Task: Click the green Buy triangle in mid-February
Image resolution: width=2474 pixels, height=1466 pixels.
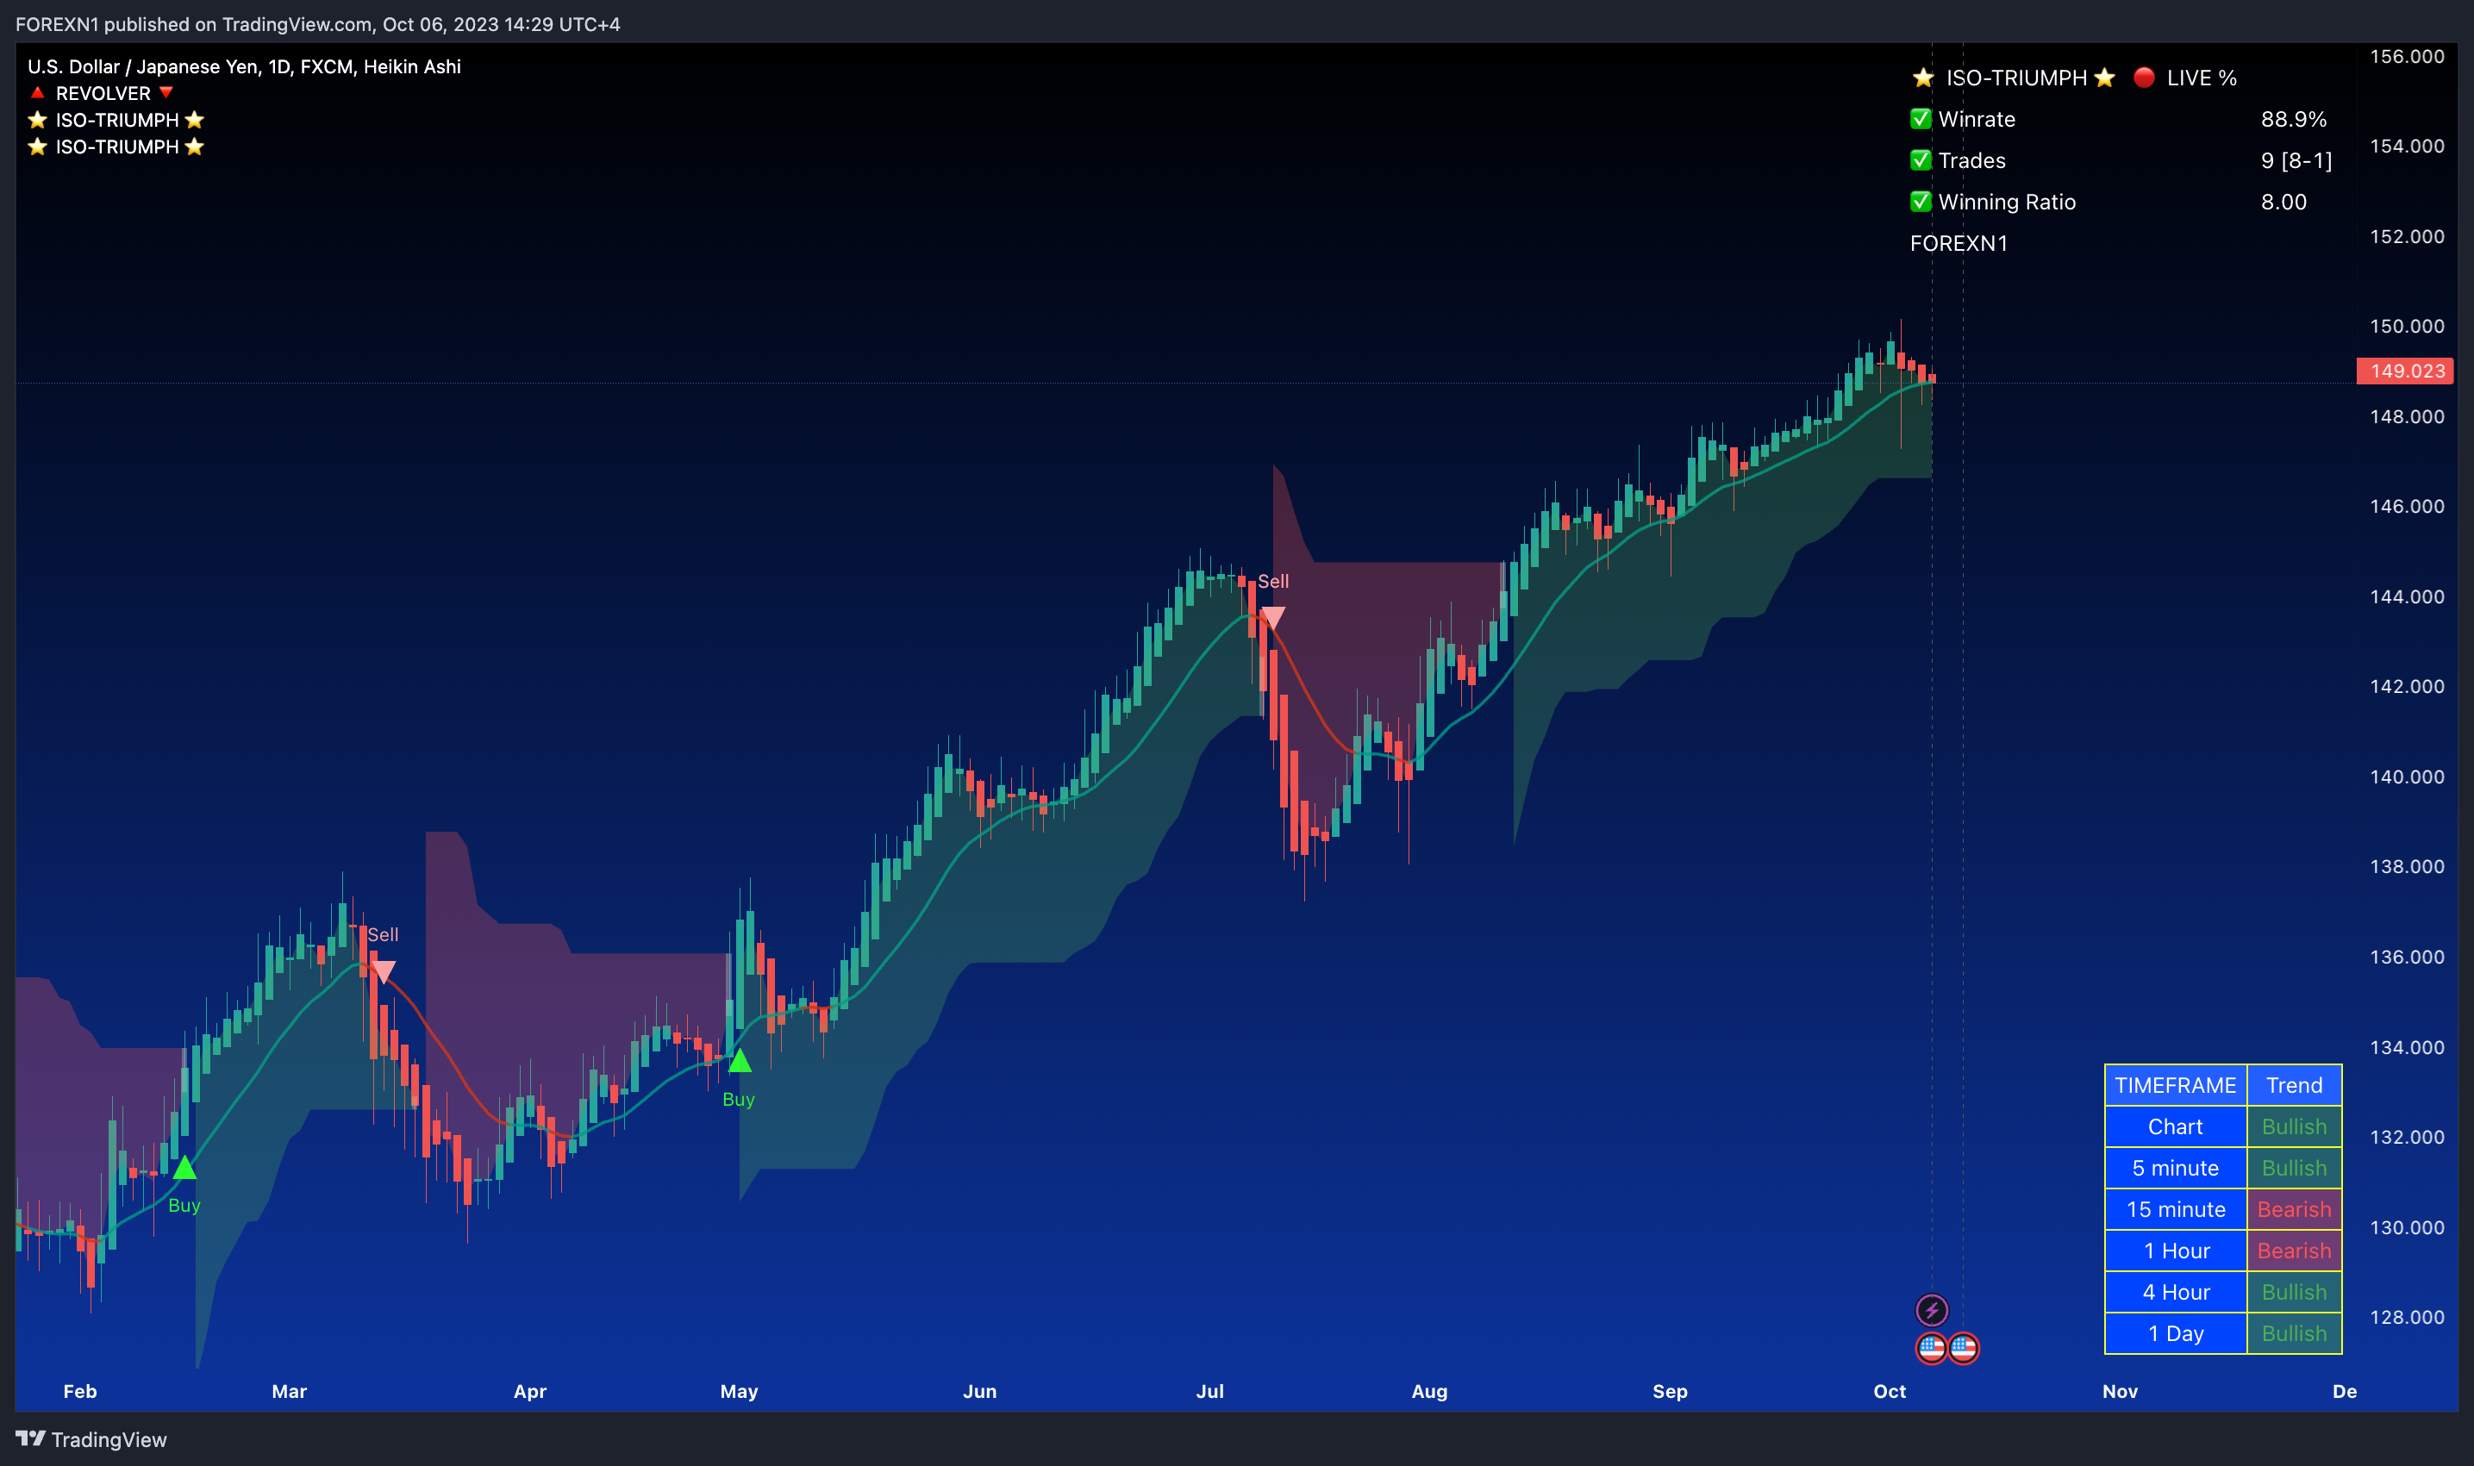Action: coord(184,1168)
